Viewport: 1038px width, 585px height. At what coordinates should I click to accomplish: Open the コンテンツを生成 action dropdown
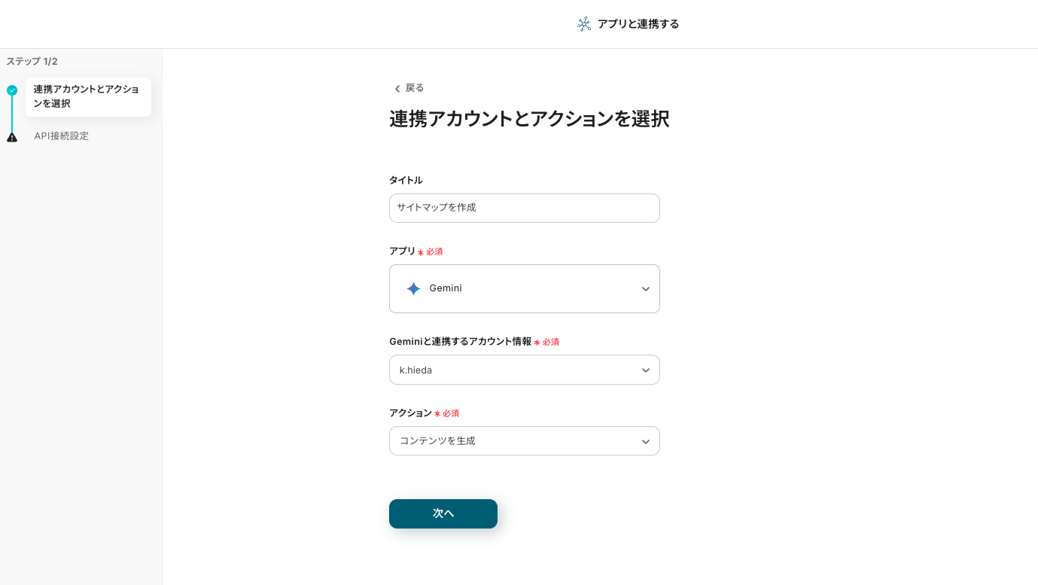(x=524, y=441)
